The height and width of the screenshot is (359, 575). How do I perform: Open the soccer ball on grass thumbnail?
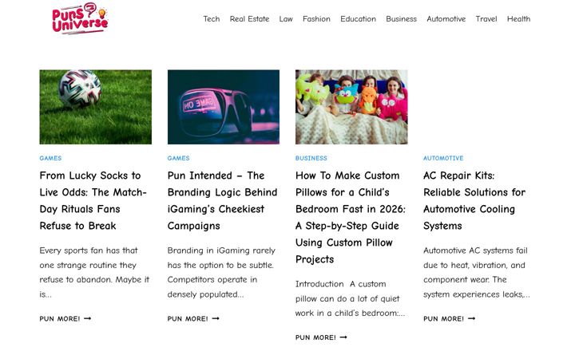(x=95, y=107)
